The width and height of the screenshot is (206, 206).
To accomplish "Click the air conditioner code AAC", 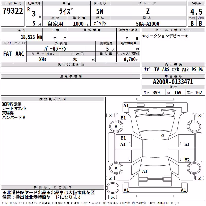I will (x=20, y=54).
